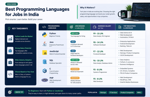The image size is (150, 97).
Task: Click the Python logo icon
Action: (x=44, y=35)
